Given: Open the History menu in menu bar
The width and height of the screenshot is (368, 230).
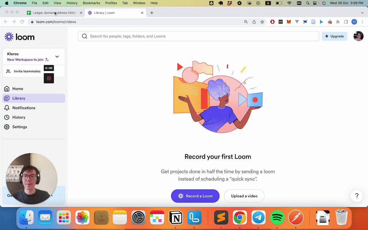Looking at the screenshot, I should point(72,3).
